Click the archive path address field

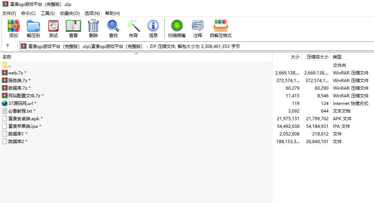click(x=197, y=46)
